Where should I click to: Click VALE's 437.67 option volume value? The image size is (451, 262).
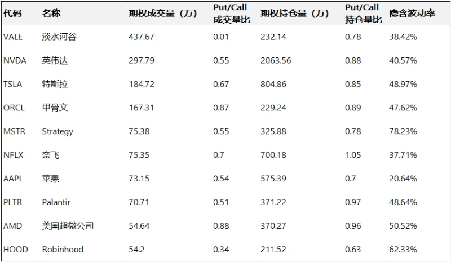pos(142,37)
